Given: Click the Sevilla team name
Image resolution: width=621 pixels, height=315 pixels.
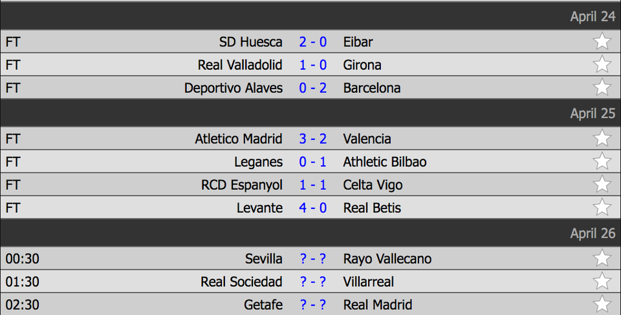Looking at the screenshot, I should coord(263,259).
